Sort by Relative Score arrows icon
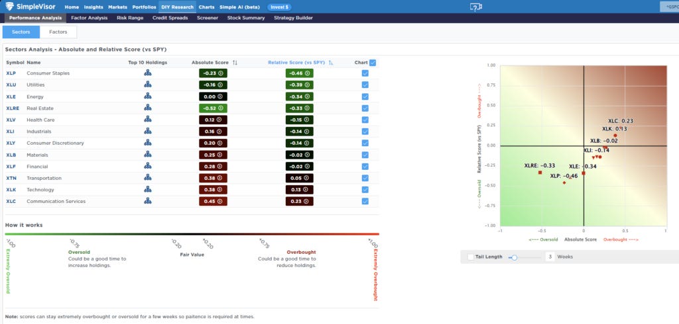The height and width of the screenshot is (324, 679). click(x=331, y=63)
